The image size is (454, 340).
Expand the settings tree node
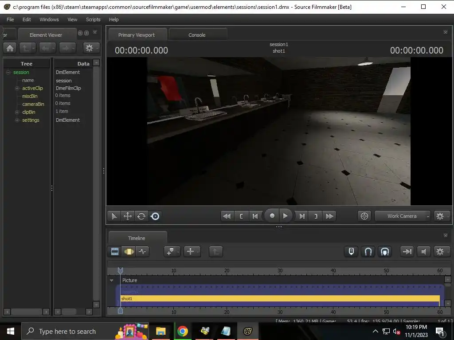(17, 120)
